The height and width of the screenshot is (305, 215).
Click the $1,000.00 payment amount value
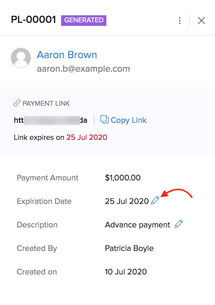click(x=123, y=178)
